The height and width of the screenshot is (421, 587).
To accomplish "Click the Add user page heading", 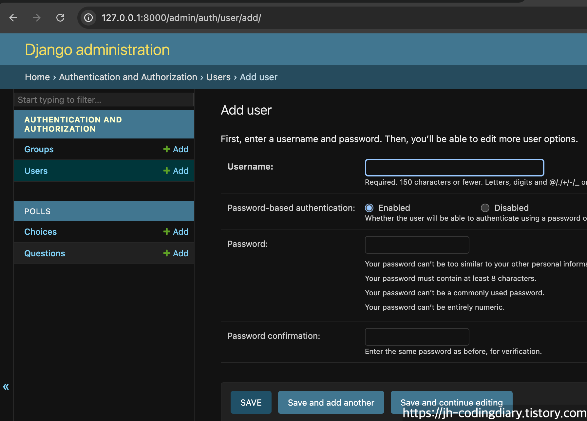I will coord(246,110).
